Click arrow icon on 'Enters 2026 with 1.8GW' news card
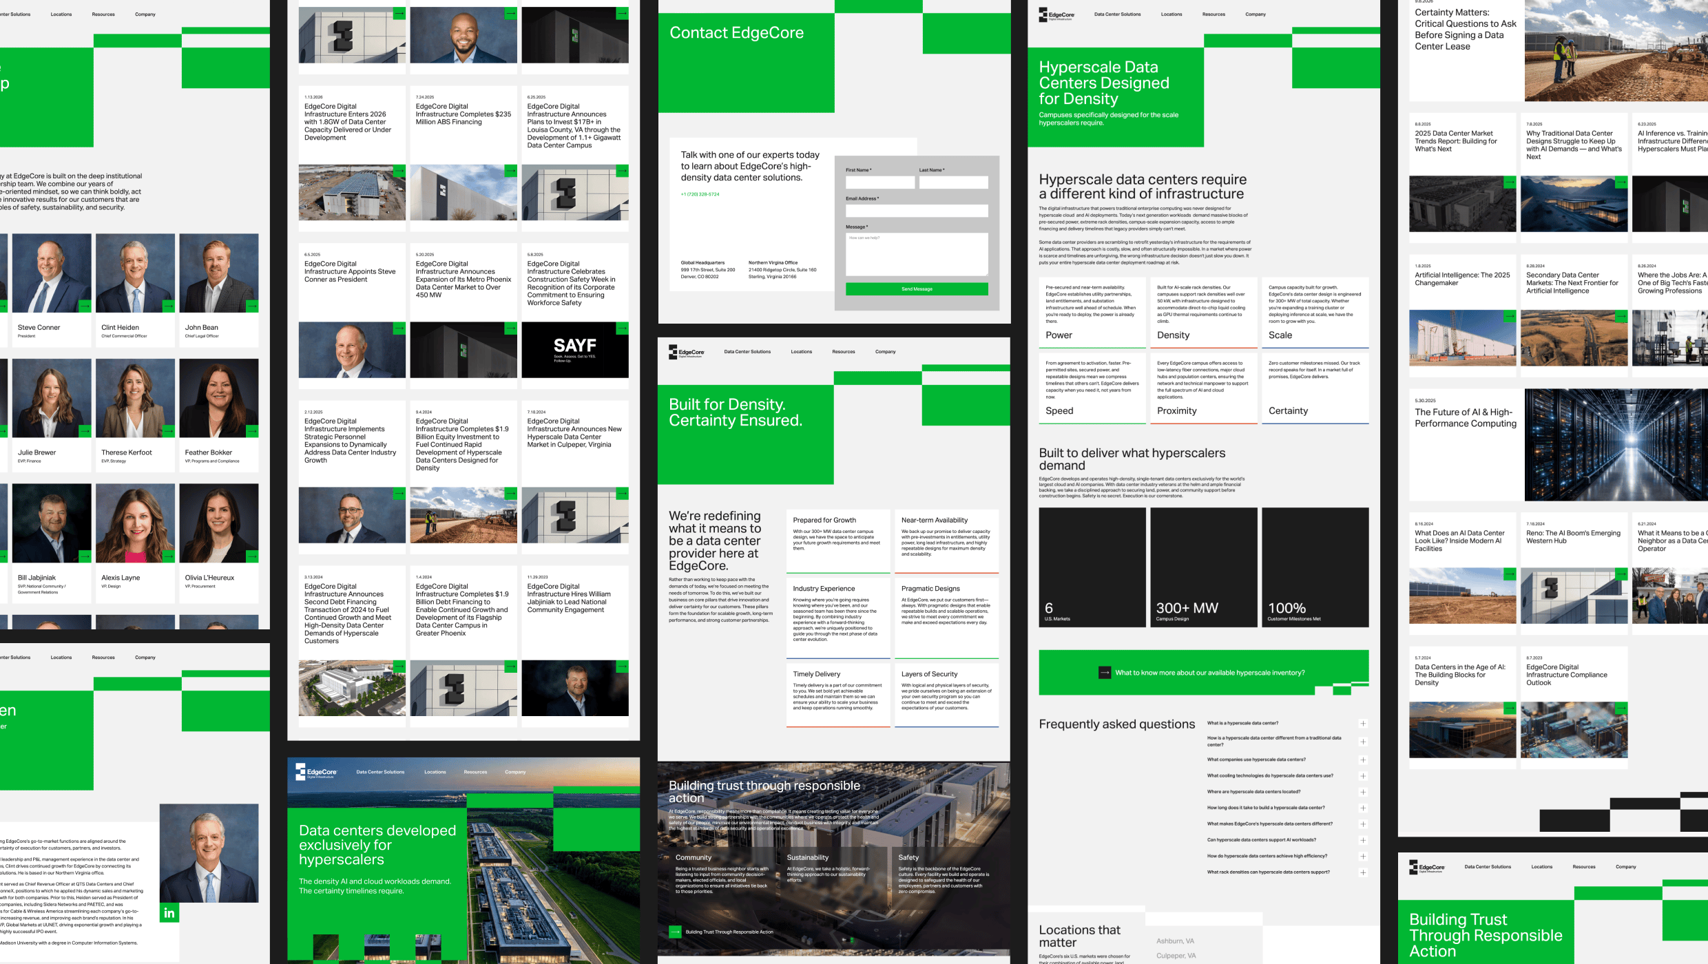The image size is (1708, 964). coord(399,171)
